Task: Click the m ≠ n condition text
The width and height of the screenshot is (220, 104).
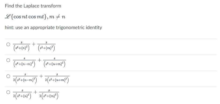Action: [57, 17]
